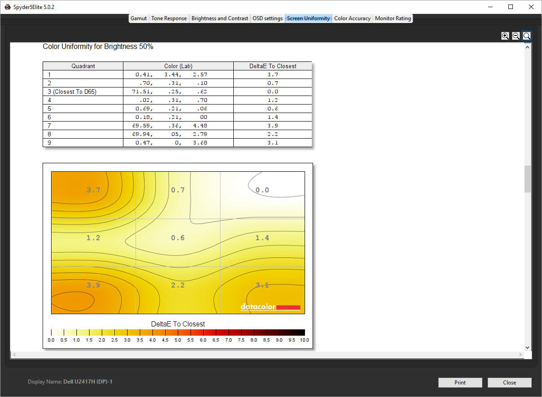542x397 pixels.
Task: Click the horizontal scrollbar right arrow
Action: pos(520,355)
